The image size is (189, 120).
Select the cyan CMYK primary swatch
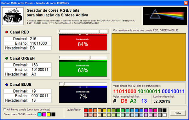pos(39,114)
